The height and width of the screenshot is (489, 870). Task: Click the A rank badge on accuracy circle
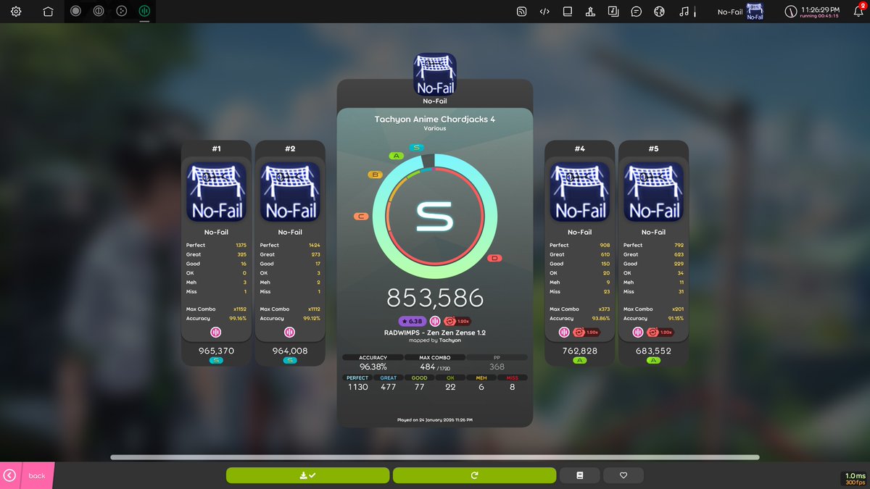[396, 156]
